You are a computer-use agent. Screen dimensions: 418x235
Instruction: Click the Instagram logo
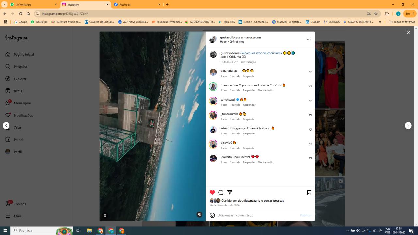click(16, 38)
